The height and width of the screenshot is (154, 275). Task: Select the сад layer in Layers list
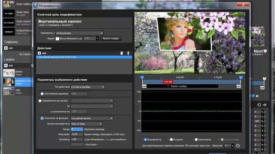[17, 91]
